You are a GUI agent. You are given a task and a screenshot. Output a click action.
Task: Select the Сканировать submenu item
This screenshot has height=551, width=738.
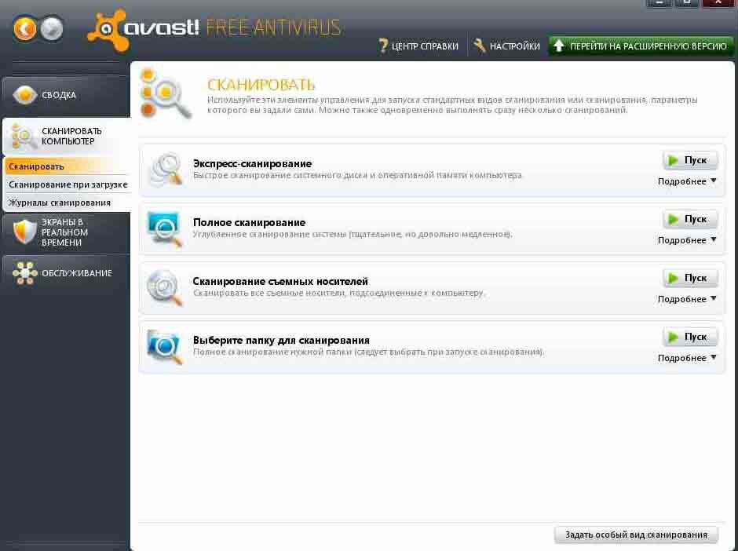(66, 166)
